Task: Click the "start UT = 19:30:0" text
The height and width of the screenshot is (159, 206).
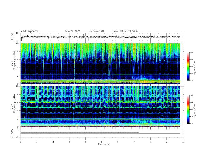Action: (x=126, y=31)
